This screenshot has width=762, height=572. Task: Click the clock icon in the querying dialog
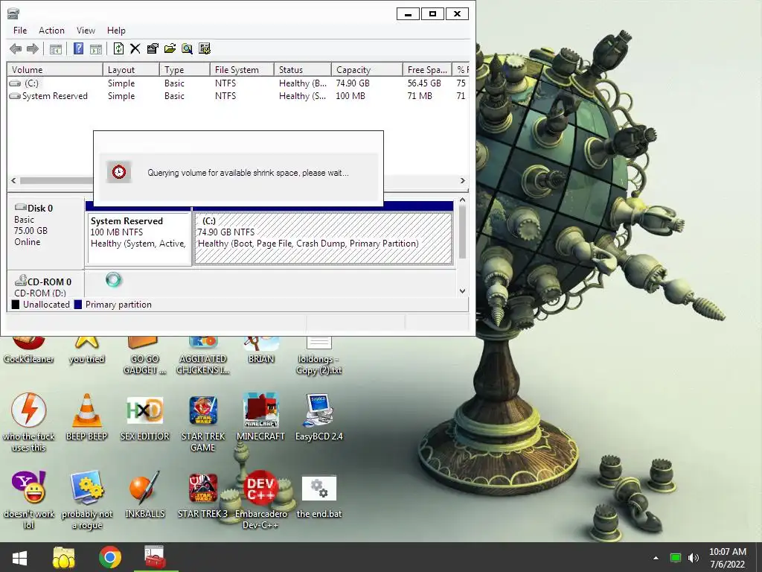(x=119, y=172)
